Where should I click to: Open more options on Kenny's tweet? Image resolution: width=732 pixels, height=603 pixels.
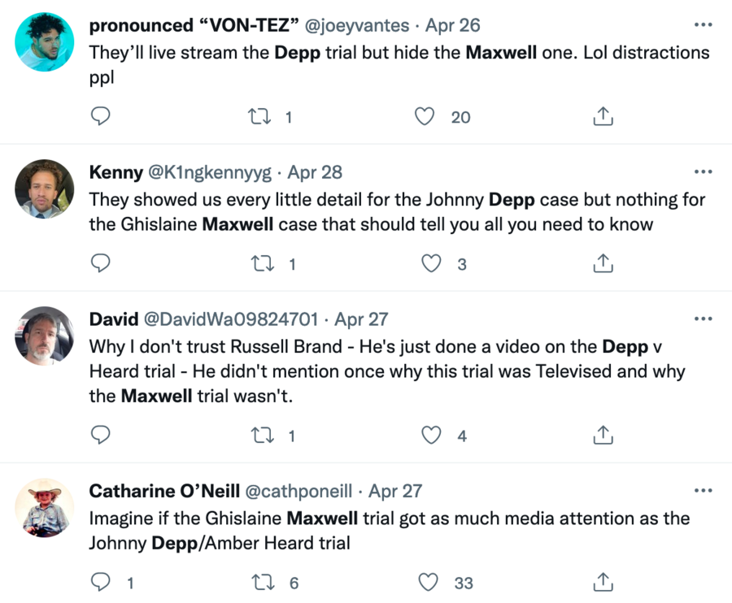pos(703,172)
